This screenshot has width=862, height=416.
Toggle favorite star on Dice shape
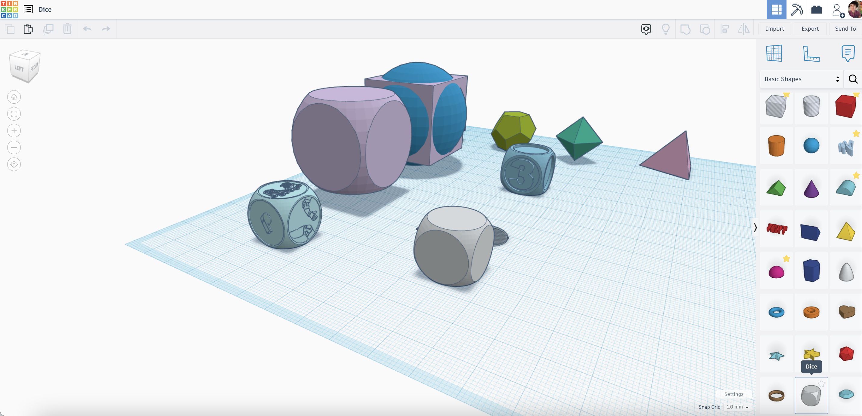coord(821,384)
